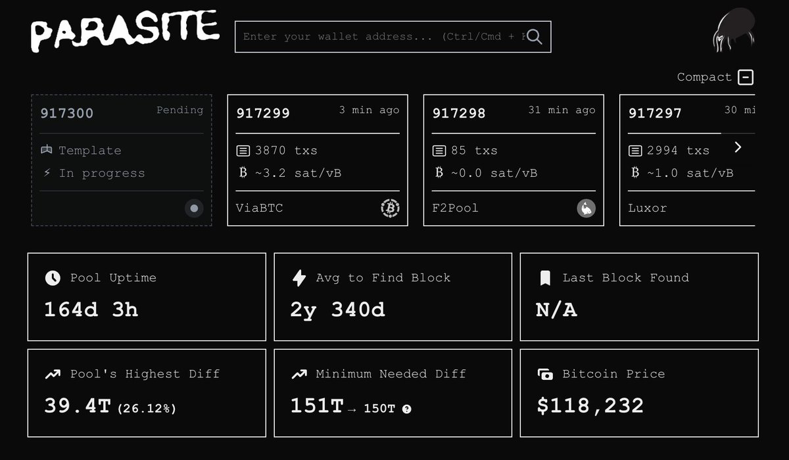Click the lightning In progress icon
Viewport: 789px width, 460px height.
(47, 173)
